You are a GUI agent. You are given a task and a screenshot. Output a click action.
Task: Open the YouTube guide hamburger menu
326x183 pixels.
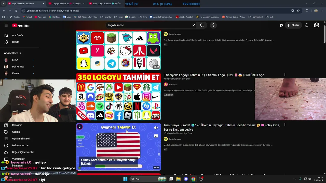pyautogui.click(x=6, y=25)
